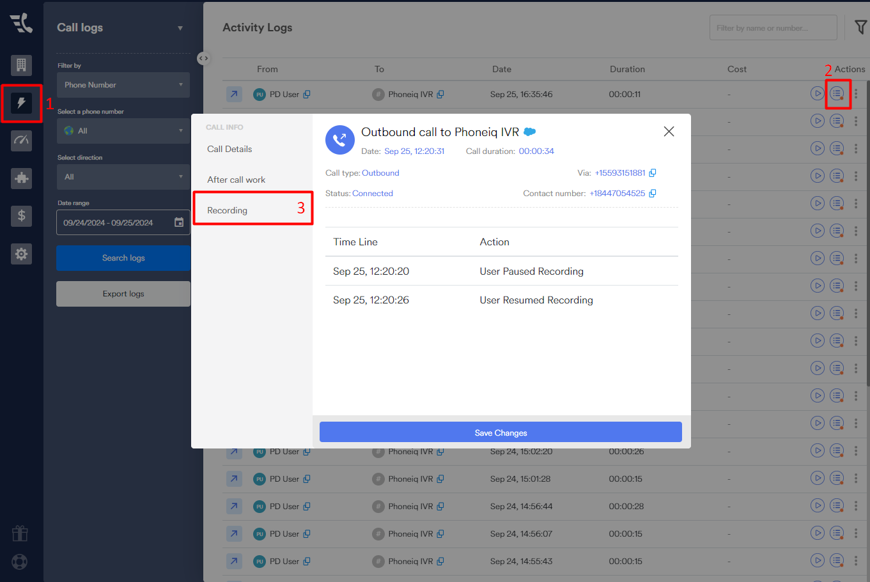Switch to the After call work tab
Viewport: 870px width, 582px height.
(236, 180)
